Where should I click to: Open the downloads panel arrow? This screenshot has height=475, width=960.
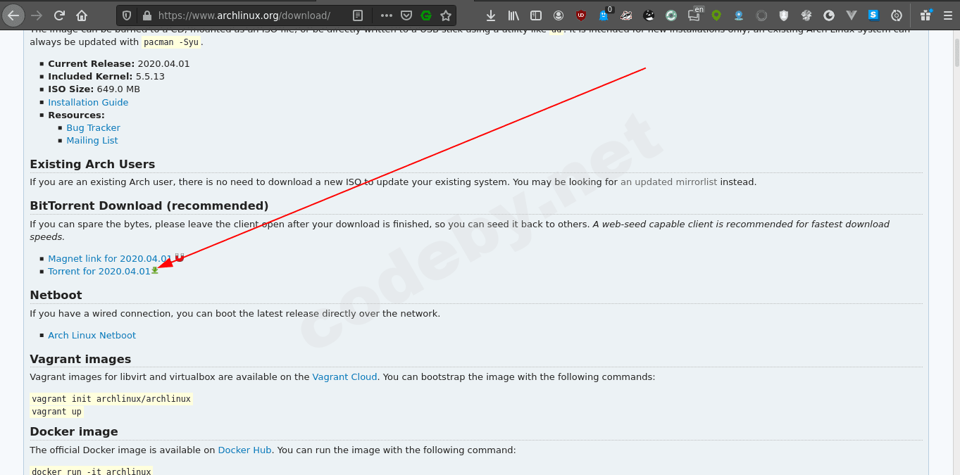coord(491,15)
